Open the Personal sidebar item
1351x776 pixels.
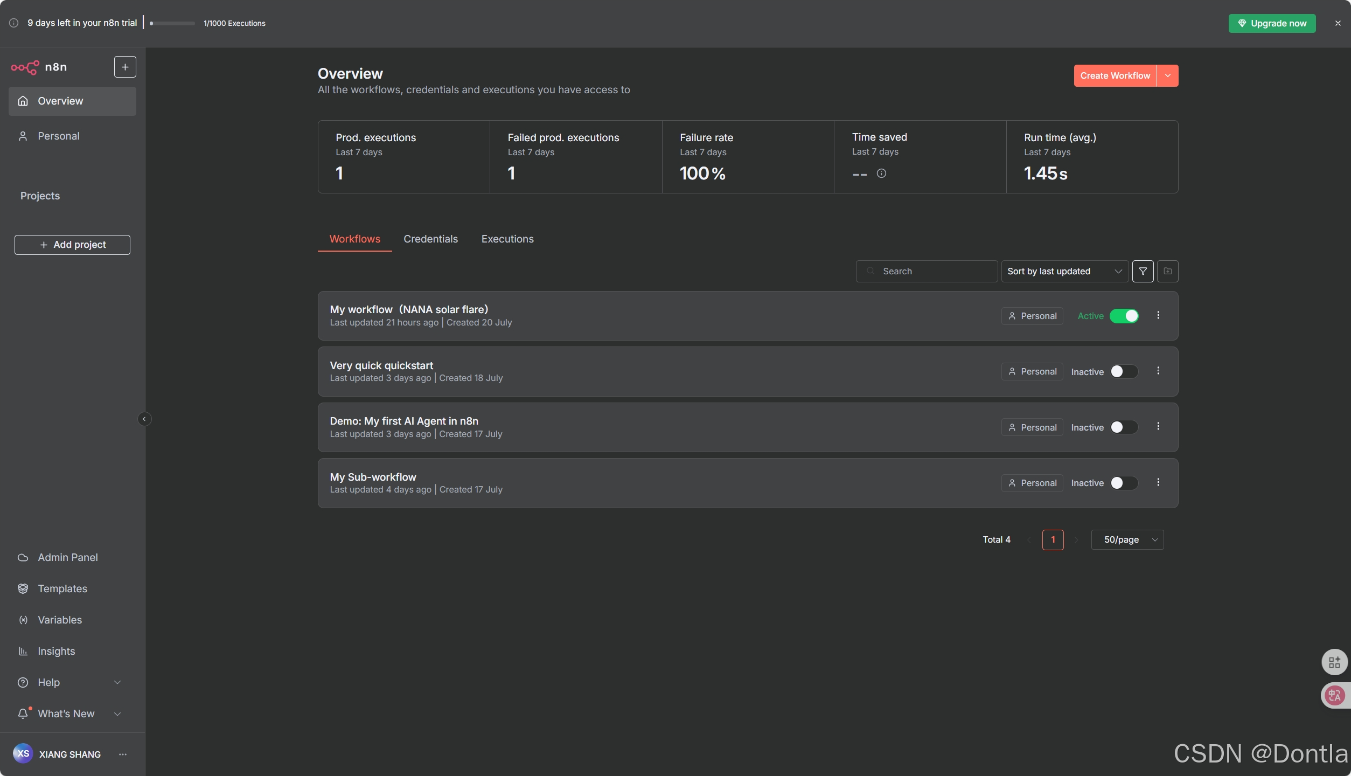point(72,136)
